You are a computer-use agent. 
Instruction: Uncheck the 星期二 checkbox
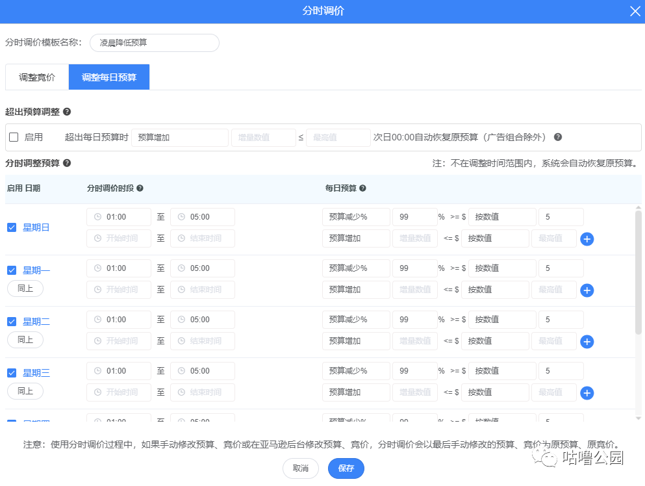(x=12, y=322)
